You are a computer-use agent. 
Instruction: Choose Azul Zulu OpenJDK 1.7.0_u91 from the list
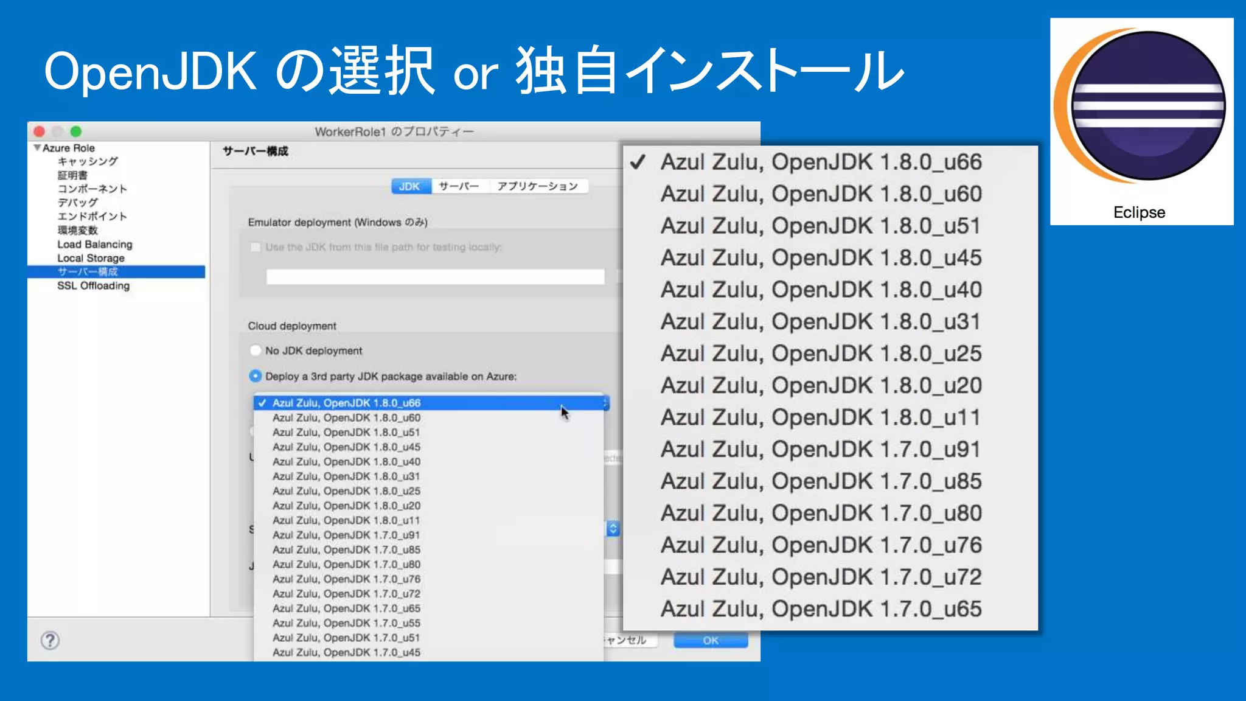tap(346, 535)
